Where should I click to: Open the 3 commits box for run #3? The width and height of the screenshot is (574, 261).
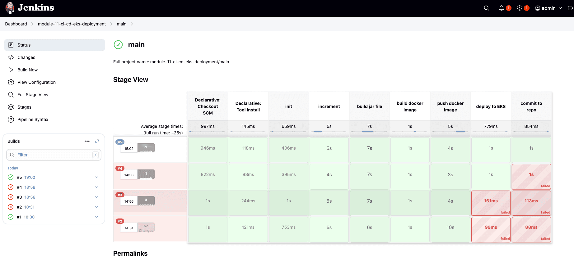coord(146,201)
